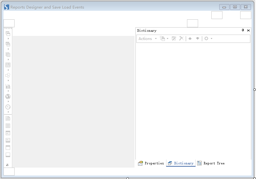Switch to the Report Tree tab
Image resolution: width=256 pixels, height=179 pixels.
click(x=211, y=163)
